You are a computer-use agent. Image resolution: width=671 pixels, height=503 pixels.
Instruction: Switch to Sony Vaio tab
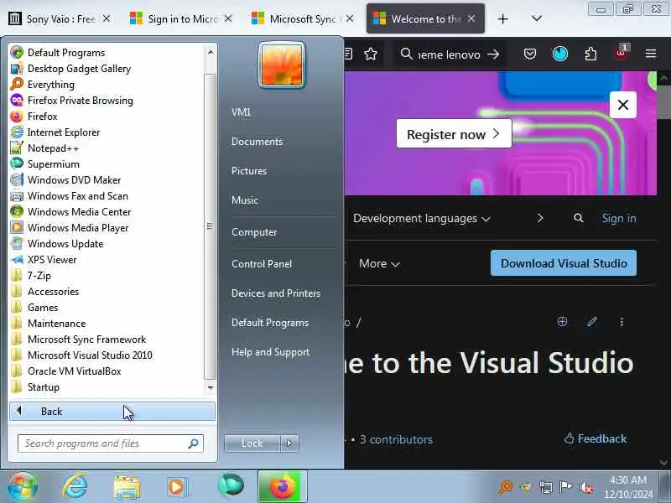coord(60,18)
